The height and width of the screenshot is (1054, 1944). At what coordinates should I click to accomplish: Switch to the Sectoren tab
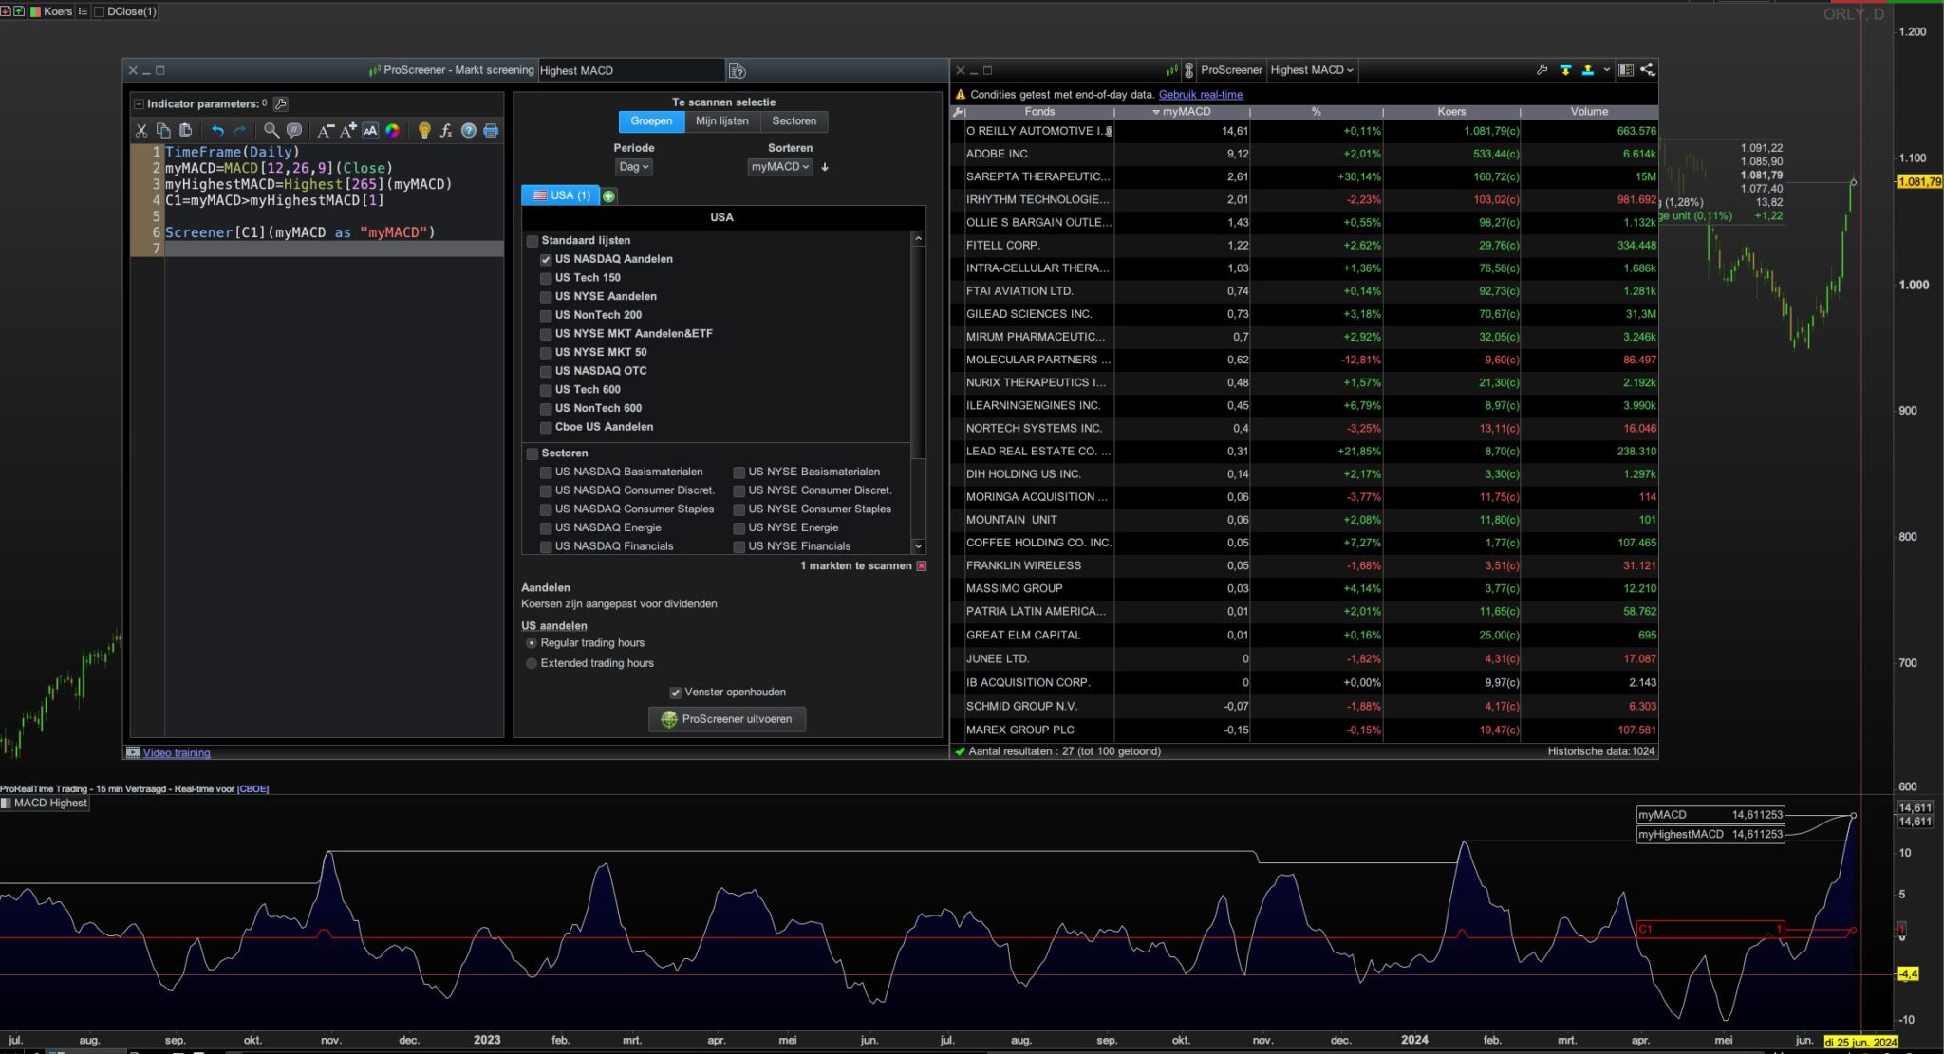pyautogui.click(x=794, y=121)
